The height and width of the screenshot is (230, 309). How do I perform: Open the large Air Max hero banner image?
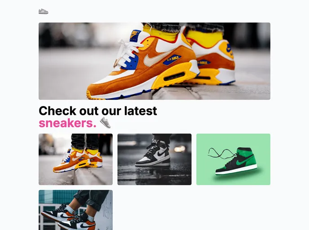[154, 61]
